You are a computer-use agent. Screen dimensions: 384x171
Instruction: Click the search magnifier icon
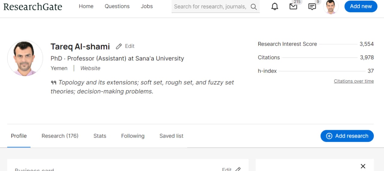tap(254, 7)
